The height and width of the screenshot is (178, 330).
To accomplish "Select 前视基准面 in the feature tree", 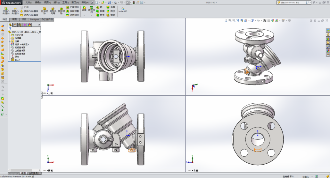I will tap(20, 48).
